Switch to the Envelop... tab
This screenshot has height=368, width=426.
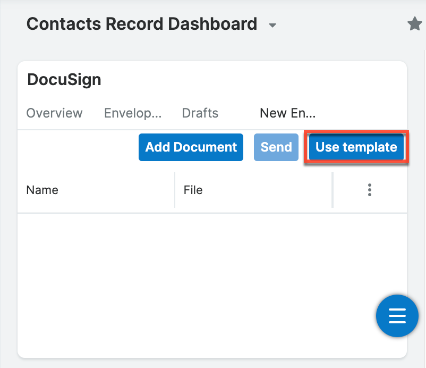coord(133,113)
